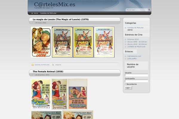
Task: Click the calendar icon beside 29 mayo date
Action: (34, 23)
